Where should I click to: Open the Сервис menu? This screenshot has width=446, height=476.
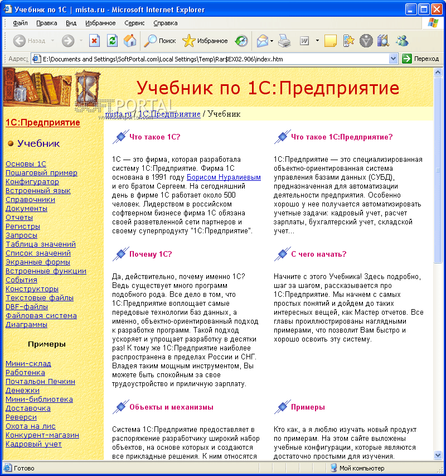click(134, 23)
